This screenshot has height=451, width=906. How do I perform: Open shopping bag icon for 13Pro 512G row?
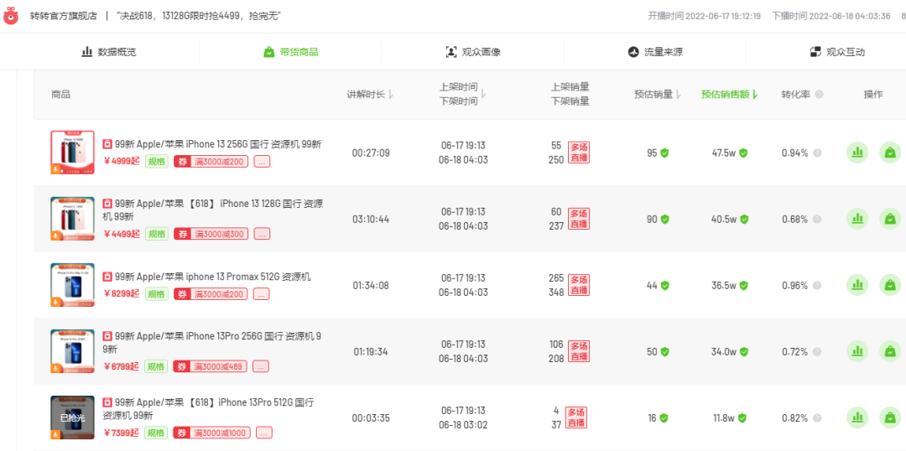890,417
